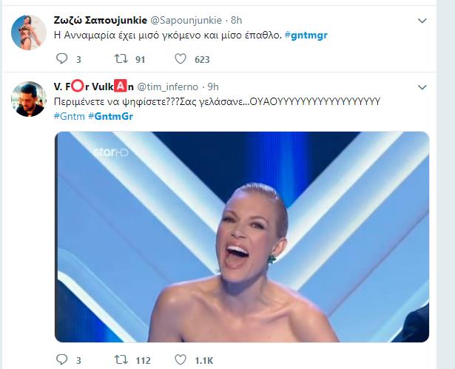
Task: Click the V. FOr VulkAn display name
Action: (94, 88)
